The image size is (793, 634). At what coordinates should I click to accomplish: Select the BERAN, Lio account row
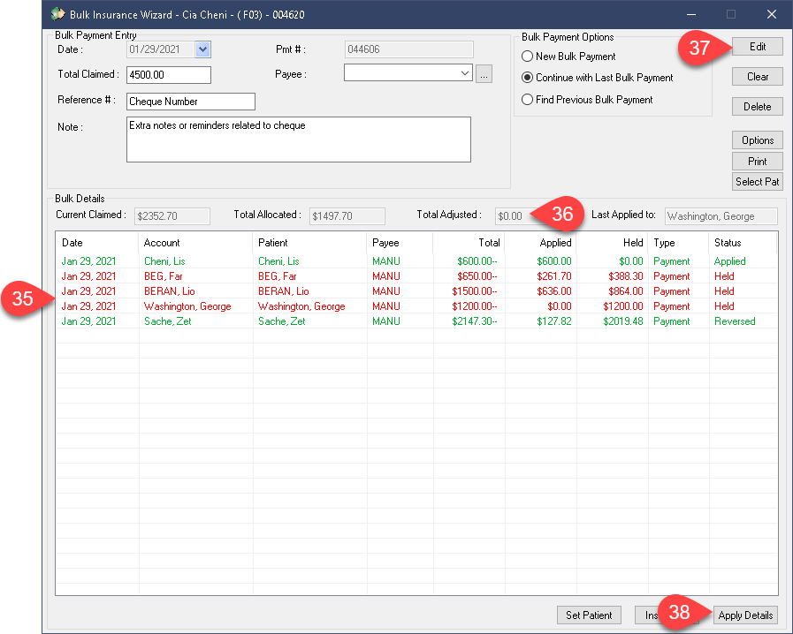click(x=416, y=291)
